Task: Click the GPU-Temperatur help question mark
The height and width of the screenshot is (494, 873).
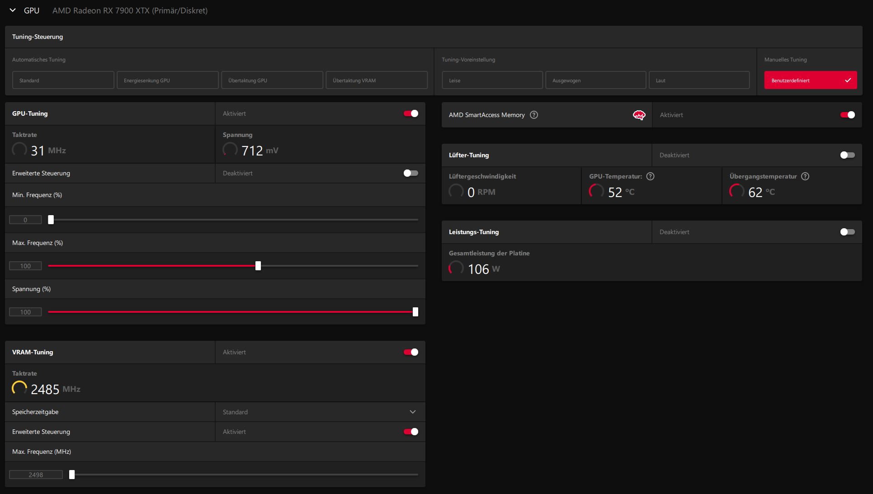Action: point(650,176)
